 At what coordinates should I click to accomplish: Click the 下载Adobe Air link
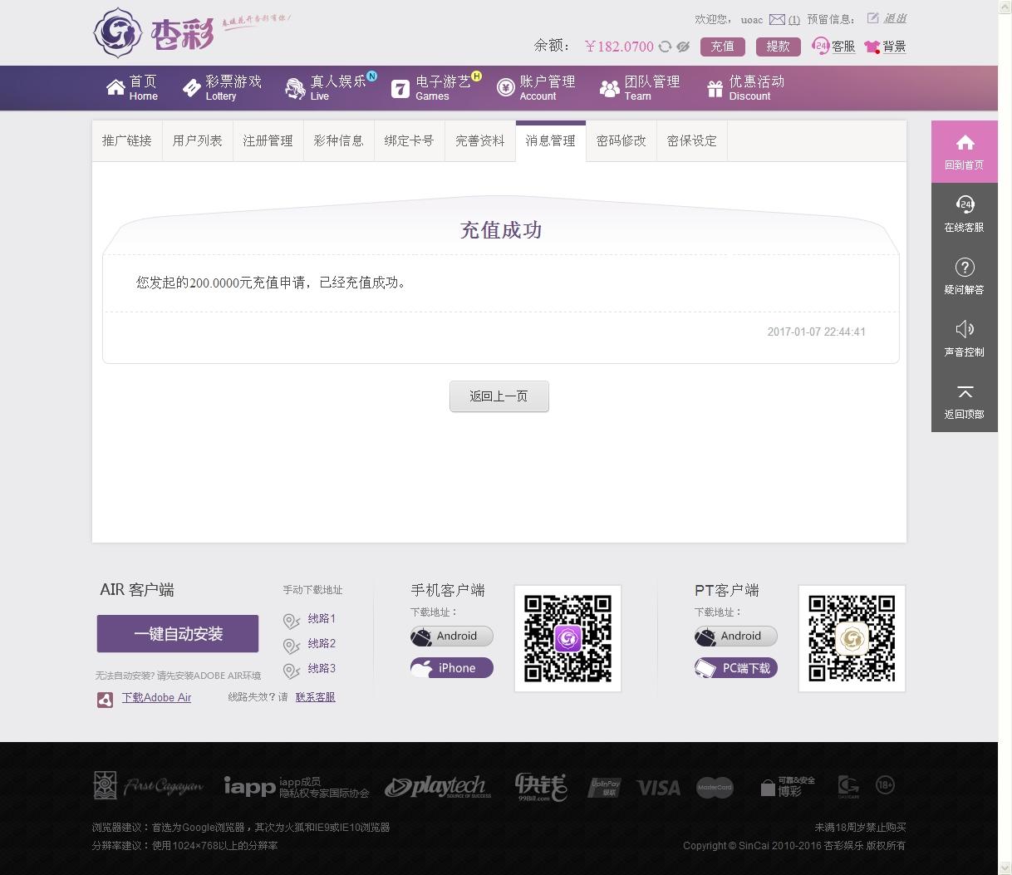pos(156,697)
